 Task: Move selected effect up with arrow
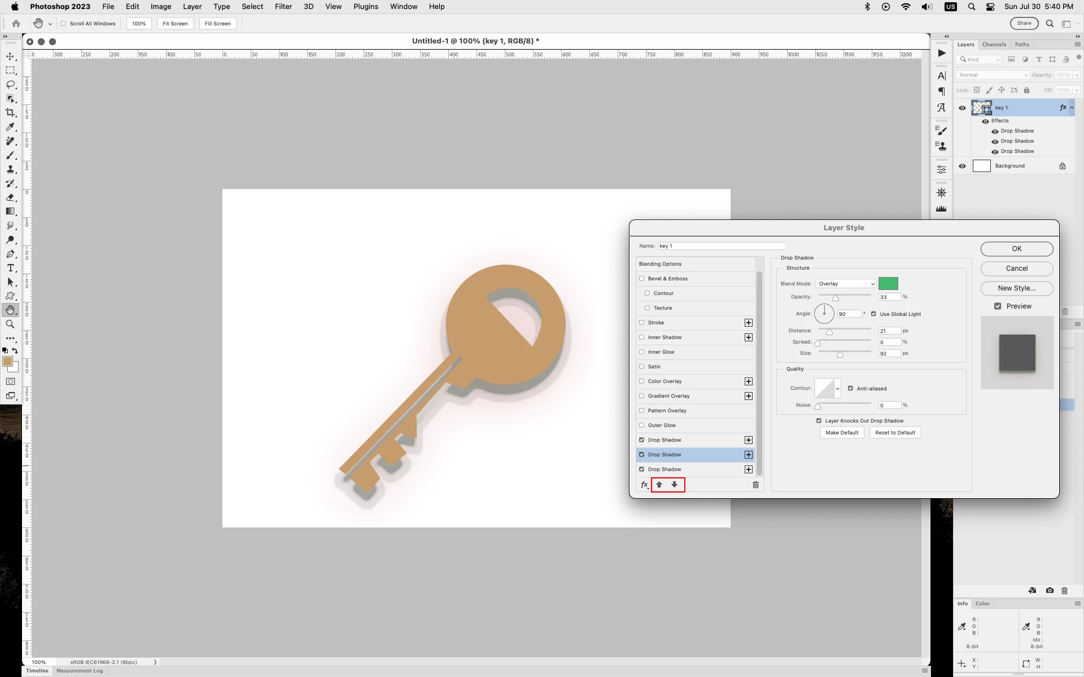coord(659,485)
